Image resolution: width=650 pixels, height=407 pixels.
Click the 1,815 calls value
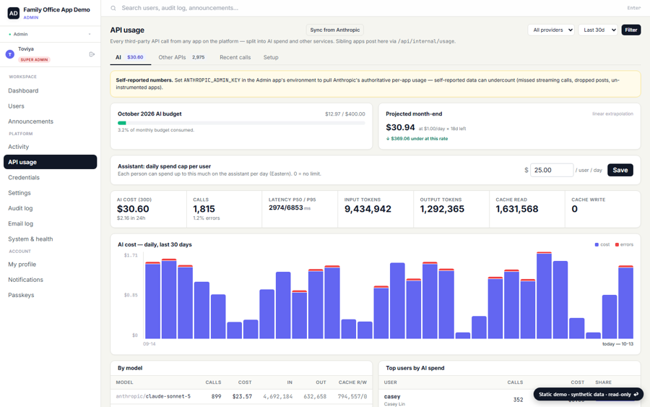coord(204,209)
